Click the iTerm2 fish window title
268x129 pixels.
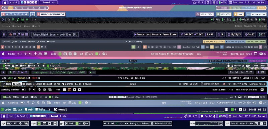pyautogui.click(x=58, y=116)
